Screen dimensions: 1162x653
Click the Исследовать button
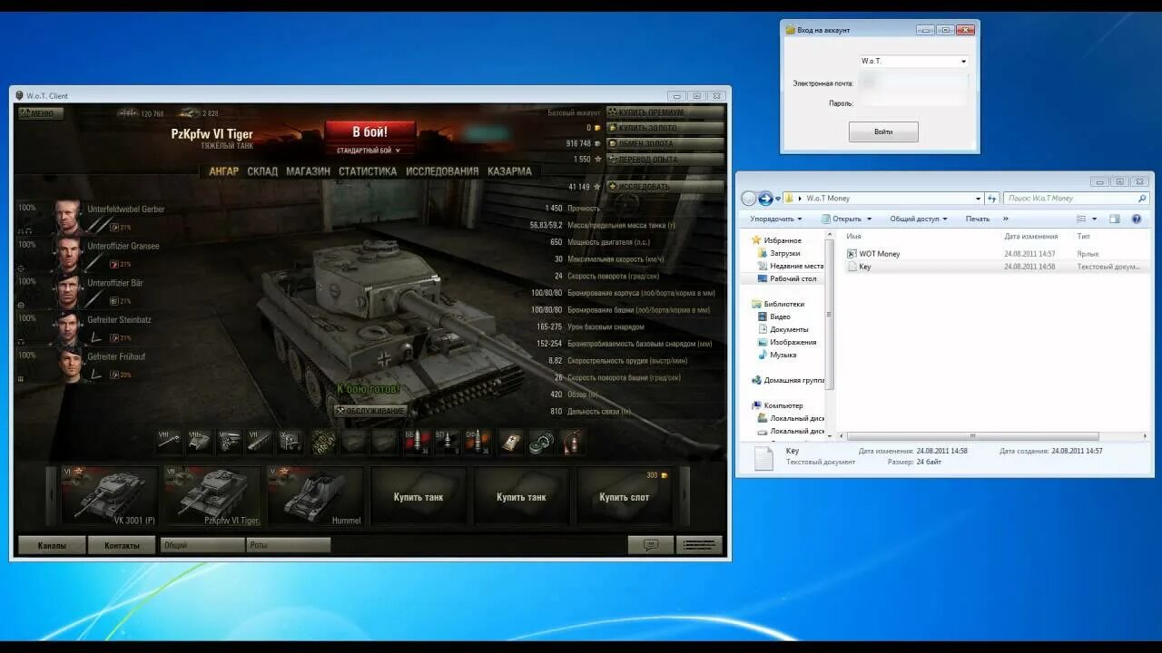coord(665,187)
